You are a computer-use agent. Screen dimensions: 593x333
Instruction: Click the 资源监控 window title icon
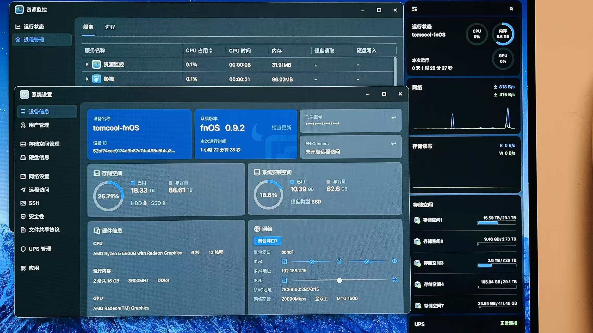tap(19, 10)
